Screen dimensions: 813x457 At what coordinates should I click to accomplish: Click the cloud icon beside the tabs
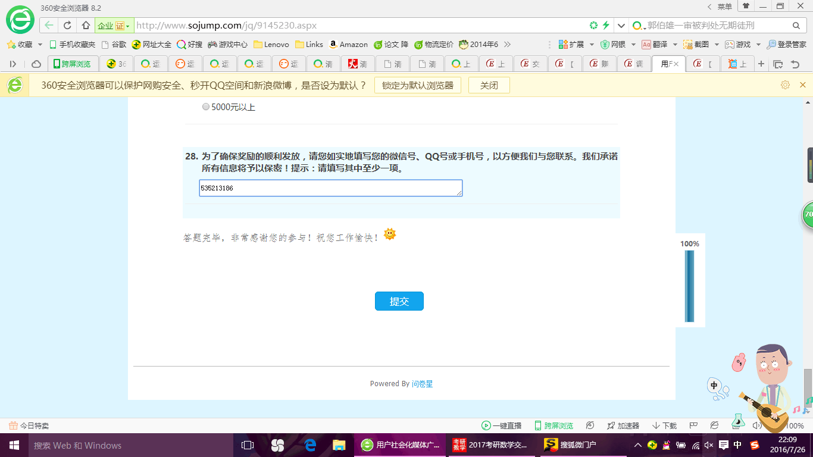pos(36,64)
